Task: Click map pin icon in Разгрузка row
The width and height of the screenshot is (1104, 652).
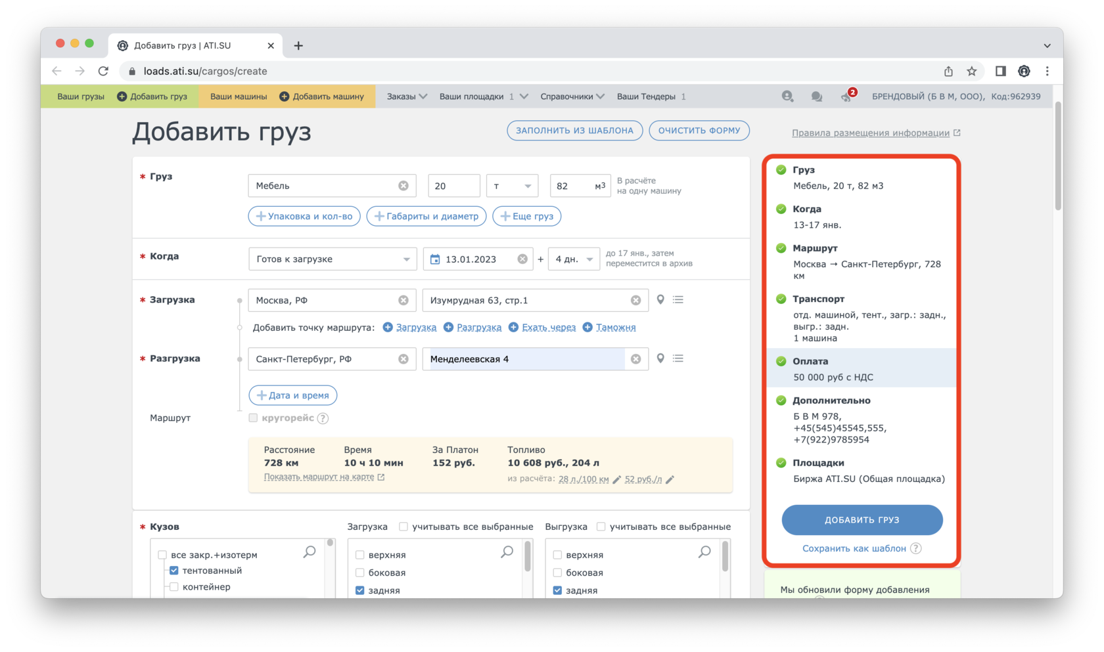Action: point(660,359)
